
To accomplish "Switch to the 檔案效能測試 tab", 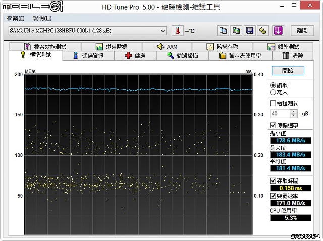I will [45, 47].
